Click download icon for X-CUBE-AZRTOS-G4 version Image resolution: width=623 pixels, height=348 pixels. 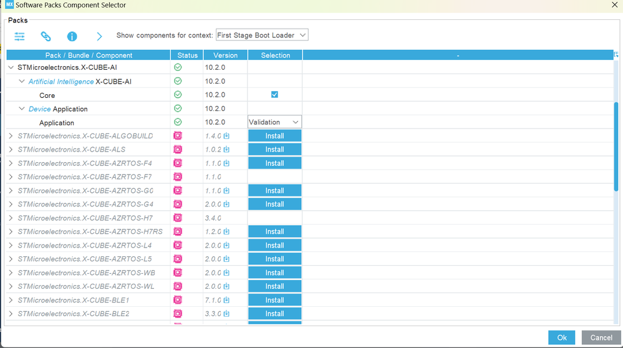click(x=226, y=204)
